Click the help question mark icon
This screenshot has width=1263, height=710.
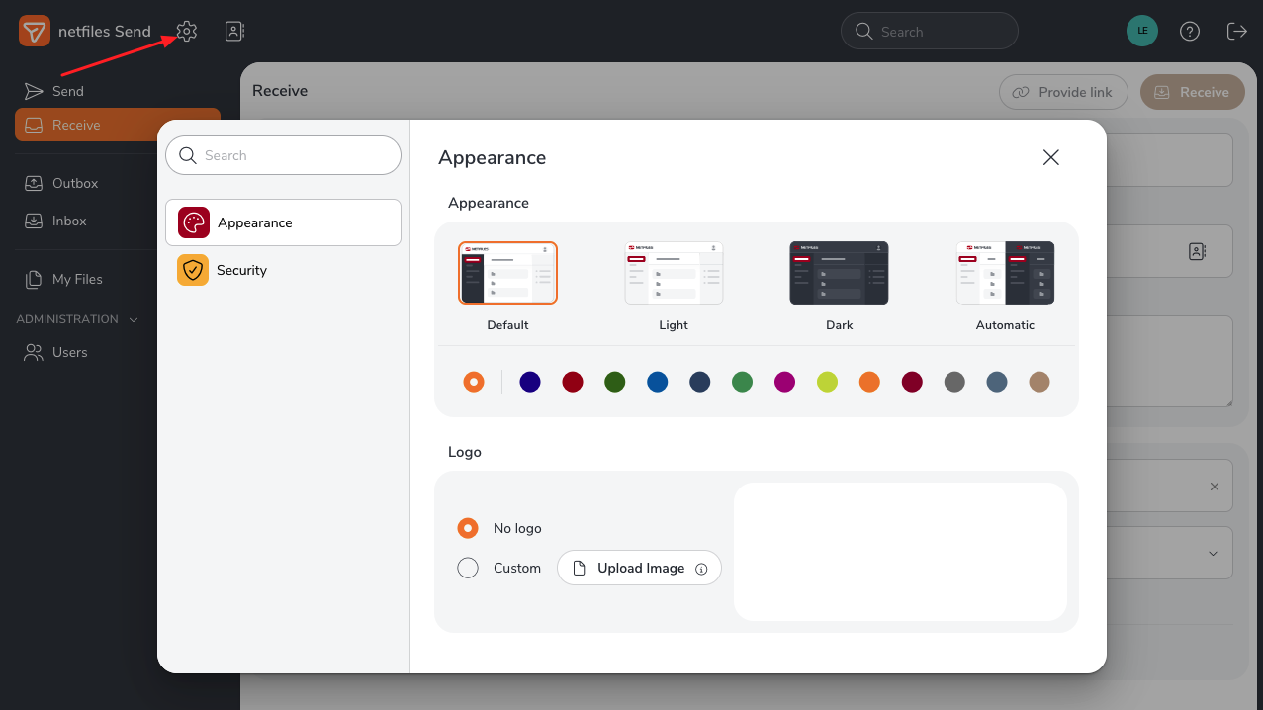1190,32
